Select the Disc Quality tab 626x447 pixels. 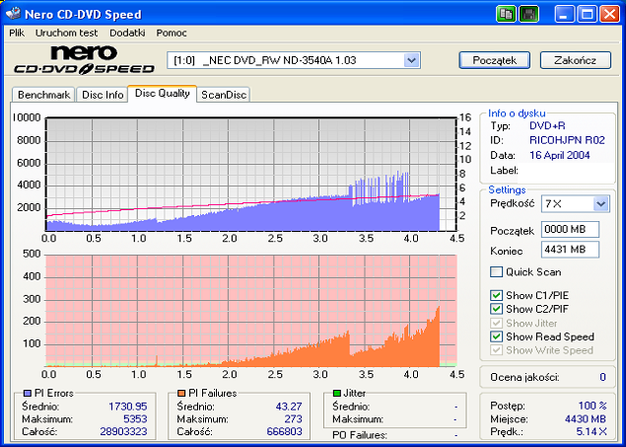point(162,94)
